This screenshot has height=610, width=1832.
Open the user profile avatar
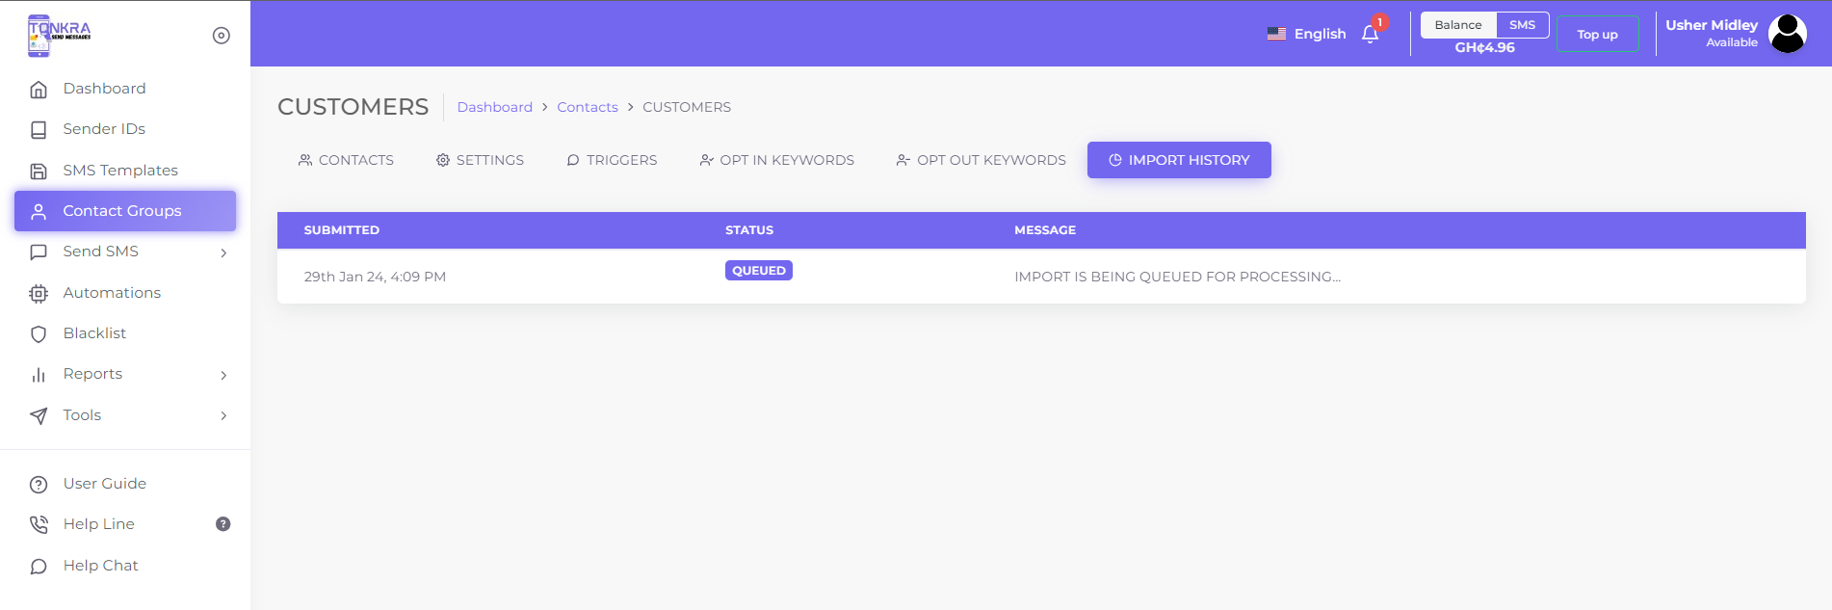[x=1787, y=34]
